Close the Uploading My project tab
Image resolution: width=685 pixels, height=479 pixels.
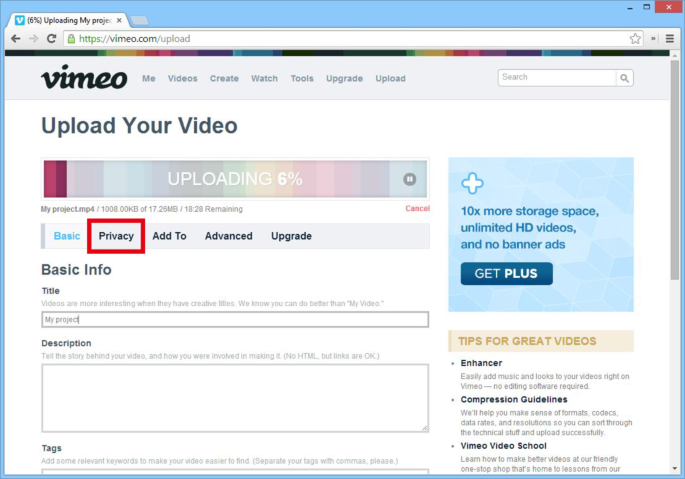(119, 20)
